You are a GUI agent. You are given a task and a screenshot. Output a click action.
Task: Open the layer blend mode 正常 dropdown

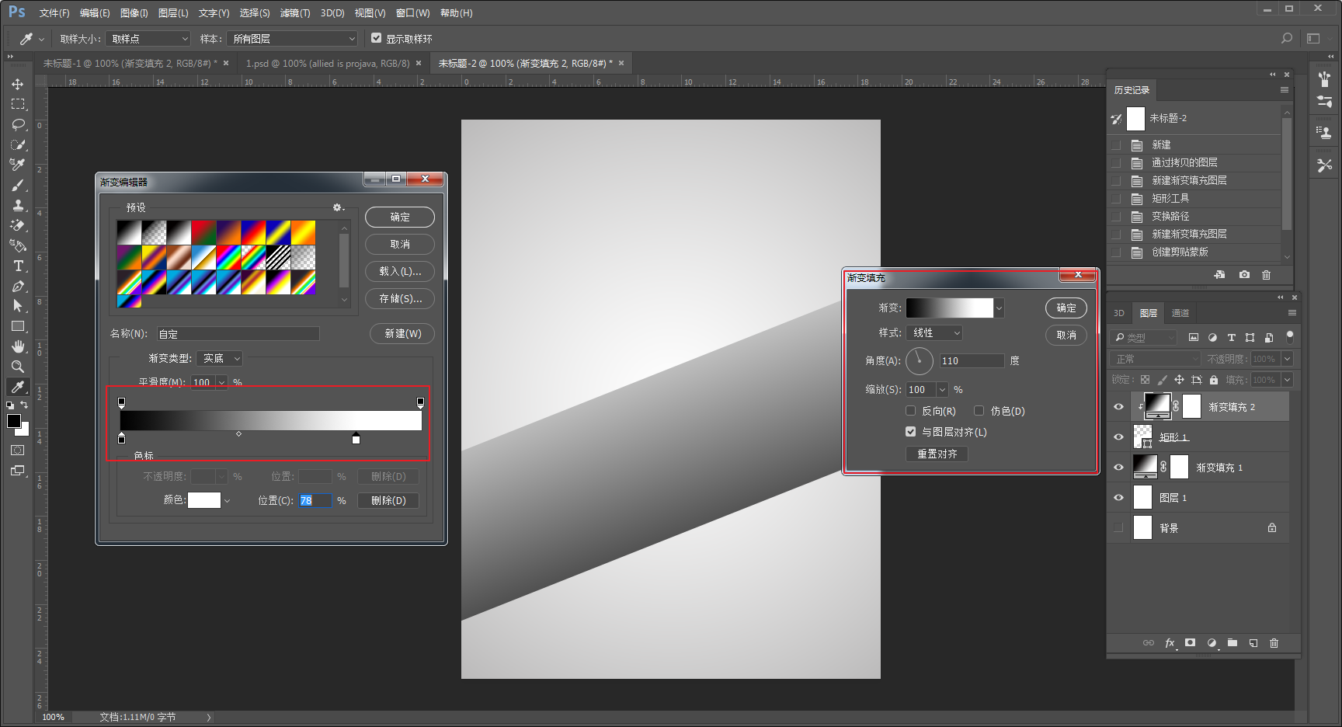1155,359
